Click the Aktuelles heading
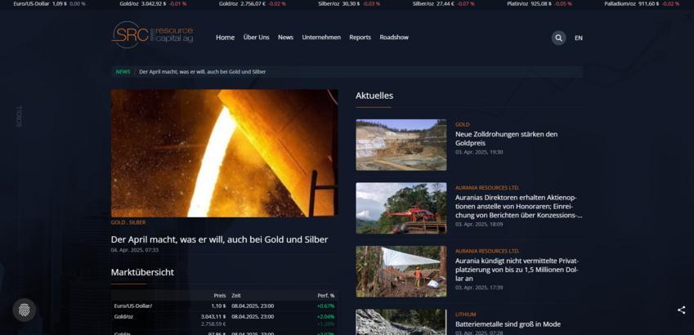This screenshot has width=694, height=335. coord(374,96)
